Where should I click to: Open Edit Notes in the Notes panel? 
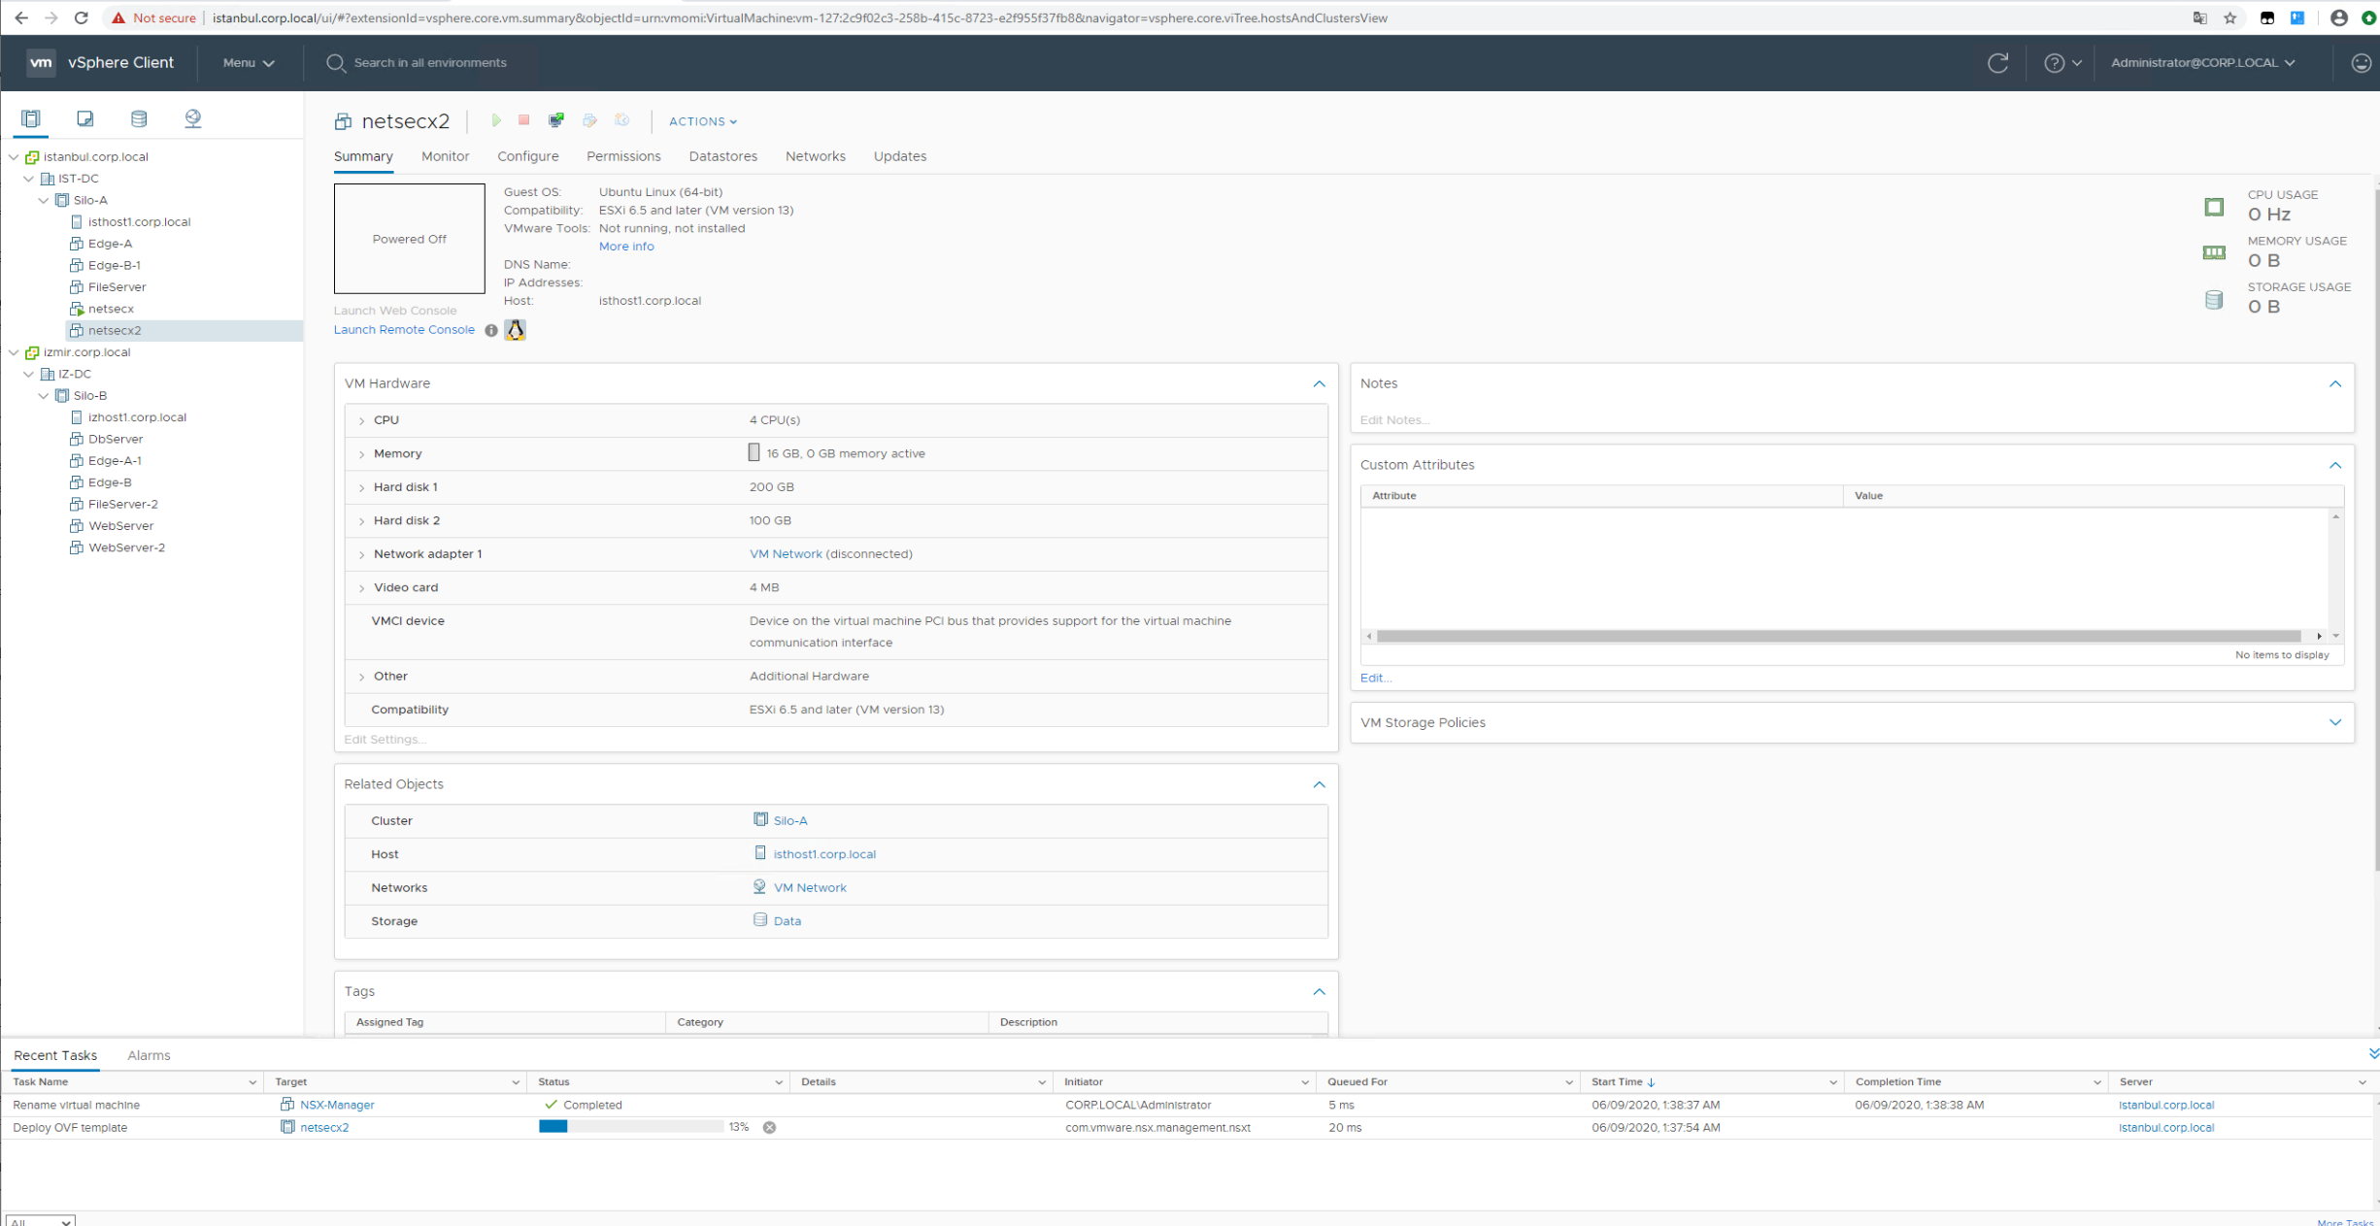pos(1393,419)
